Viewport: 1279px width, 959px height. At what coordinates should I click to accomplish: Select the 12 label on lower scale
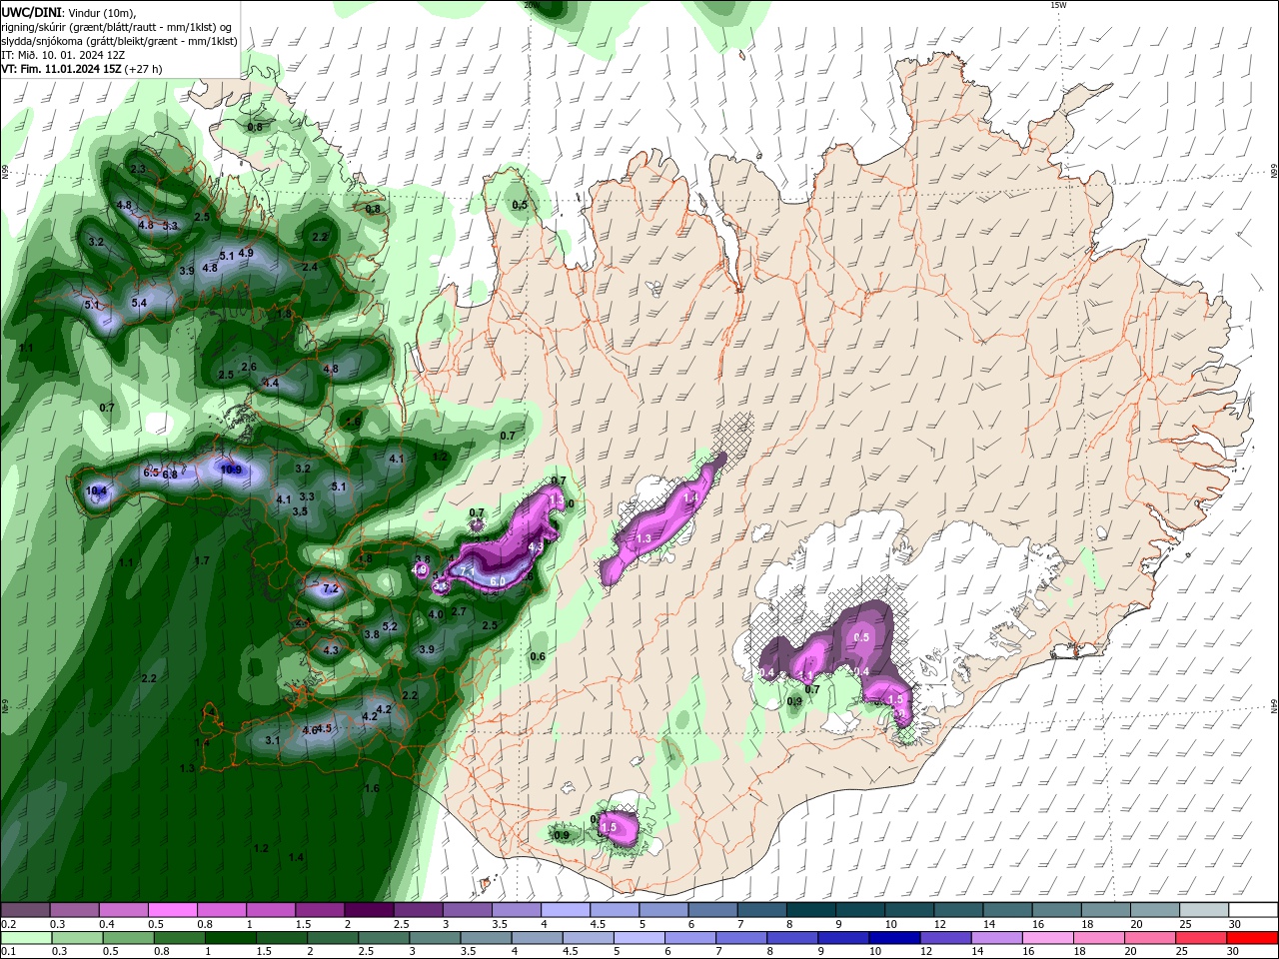(926, 952)
